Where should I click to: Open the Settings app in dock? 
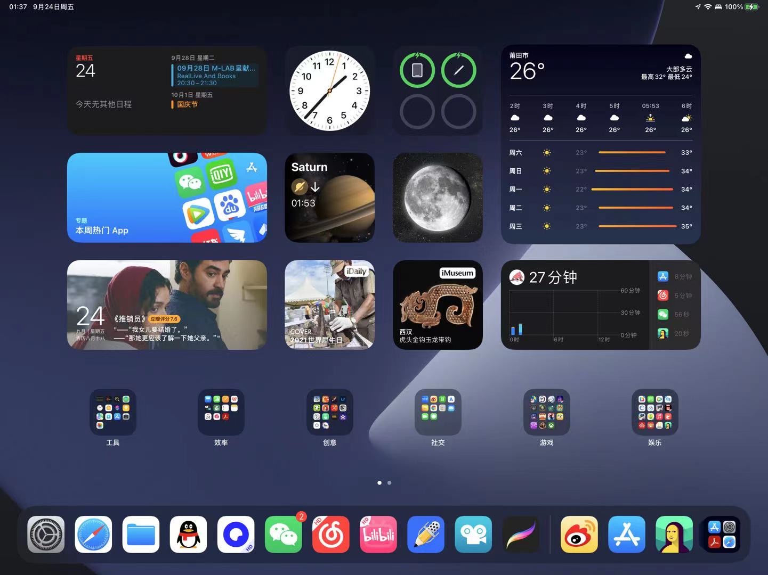coord(46,535)
